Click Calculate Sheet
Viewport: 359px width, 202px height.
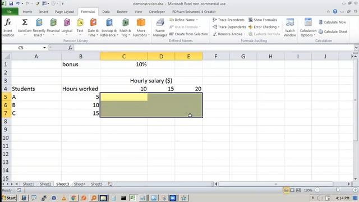tap(333, 31)
